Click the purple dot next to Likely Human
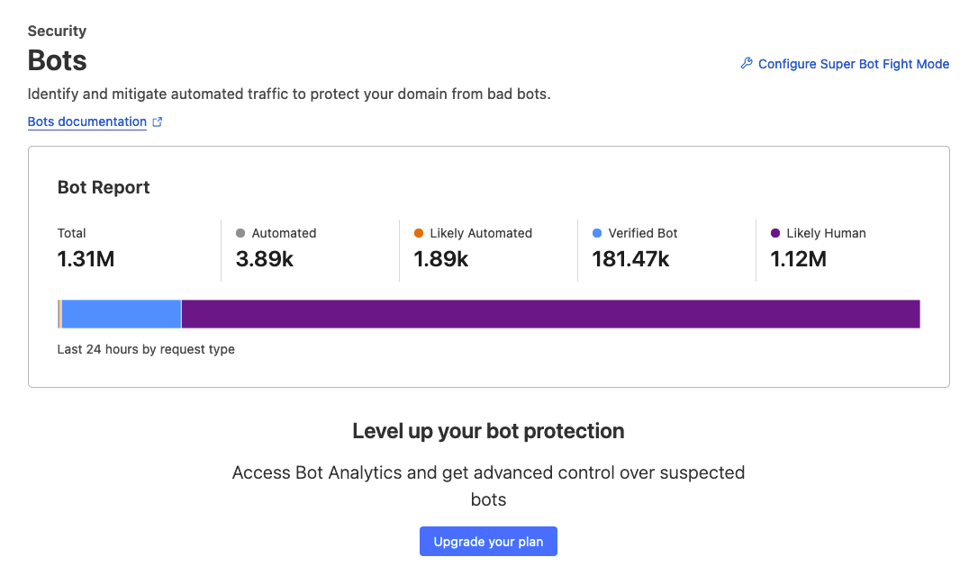Image resolution: width=969 pixels, height=584 pixels. coord(775,233)
